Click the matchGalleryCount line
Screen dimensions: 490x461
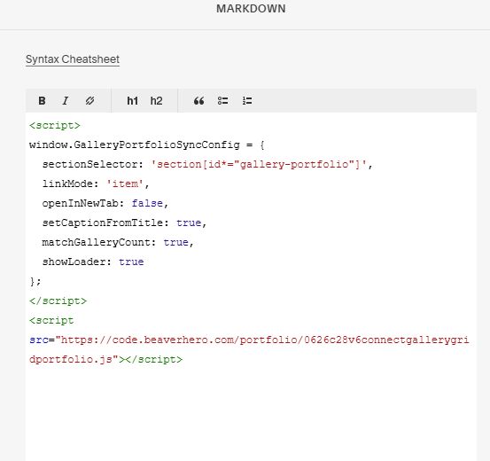tap(118, 242)
